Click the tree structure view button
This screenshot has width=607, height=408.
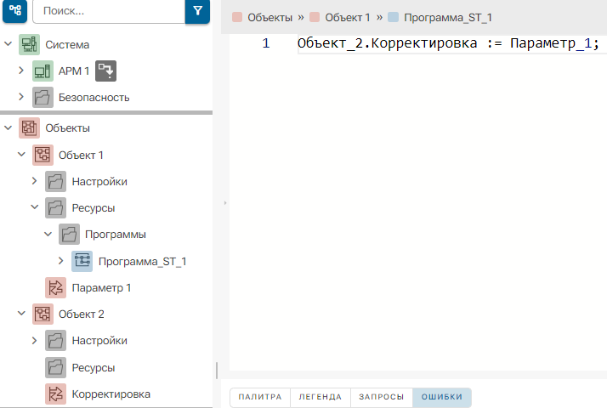[x=14, y=10]
